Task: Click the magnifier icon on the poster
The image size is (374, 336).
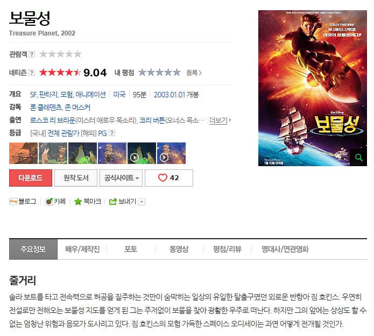Action: click(x=358, y=158)
